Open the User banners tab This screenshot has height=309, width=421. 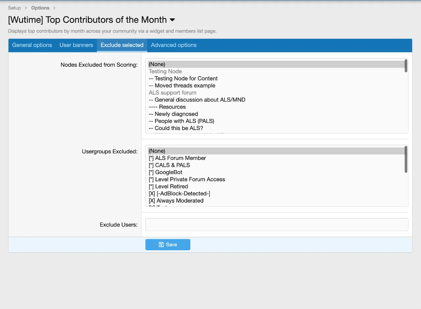(x=76, y=45)
